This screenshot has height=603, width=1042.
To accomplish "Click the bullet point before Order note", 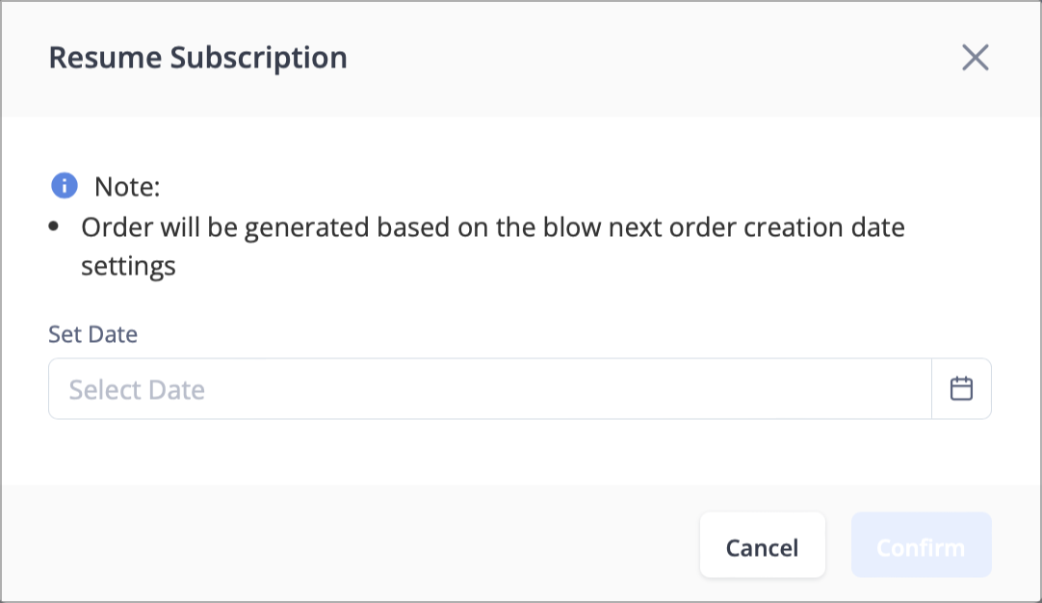I will [54, 227].
